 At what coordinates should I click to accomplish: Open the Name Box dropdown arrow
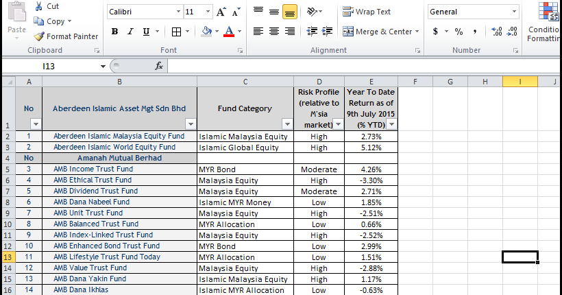(103, 67)
